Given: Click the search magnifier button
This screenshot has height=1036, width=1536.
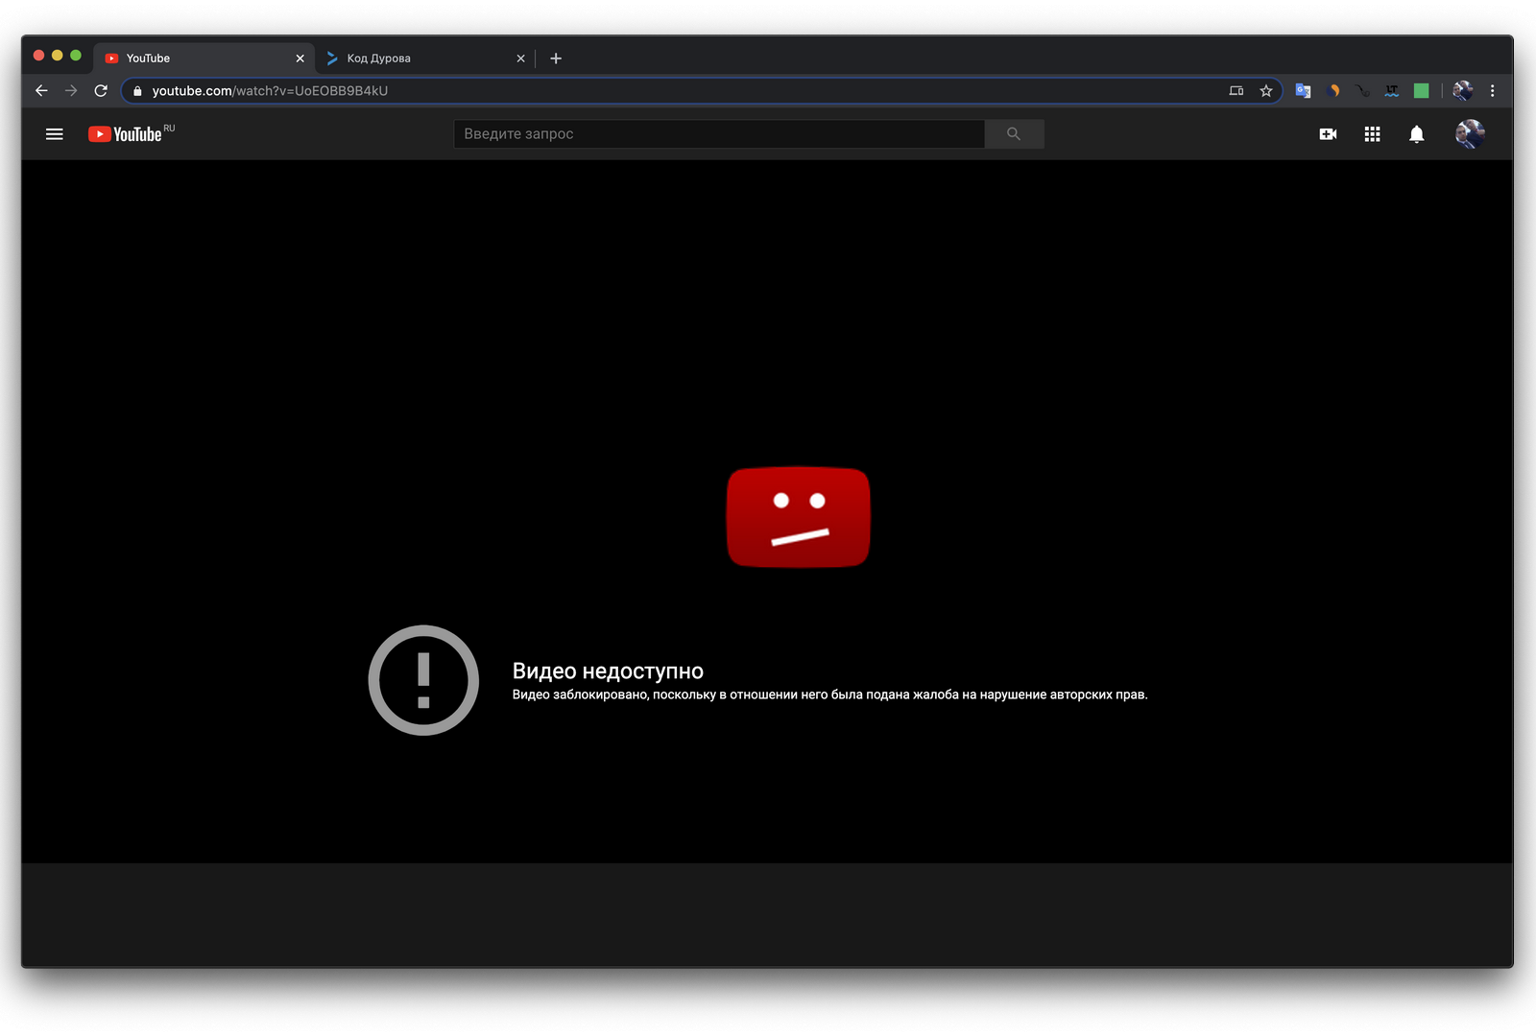Looking at the screenshot, I should (1014, 134).
